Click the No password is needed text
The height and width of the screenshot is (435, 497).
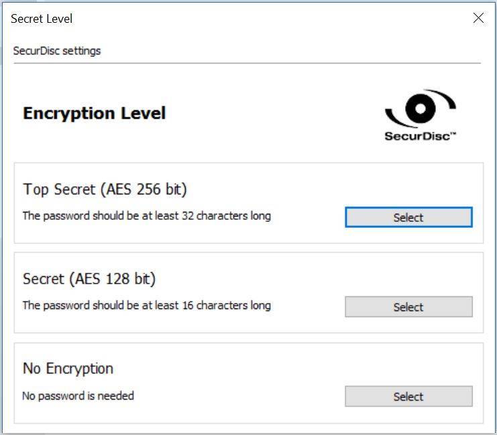pos(78,395)
